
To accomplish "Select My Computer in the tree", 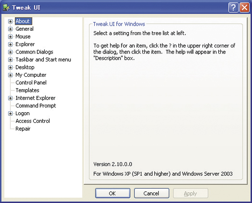I will [x=31, y=75].
